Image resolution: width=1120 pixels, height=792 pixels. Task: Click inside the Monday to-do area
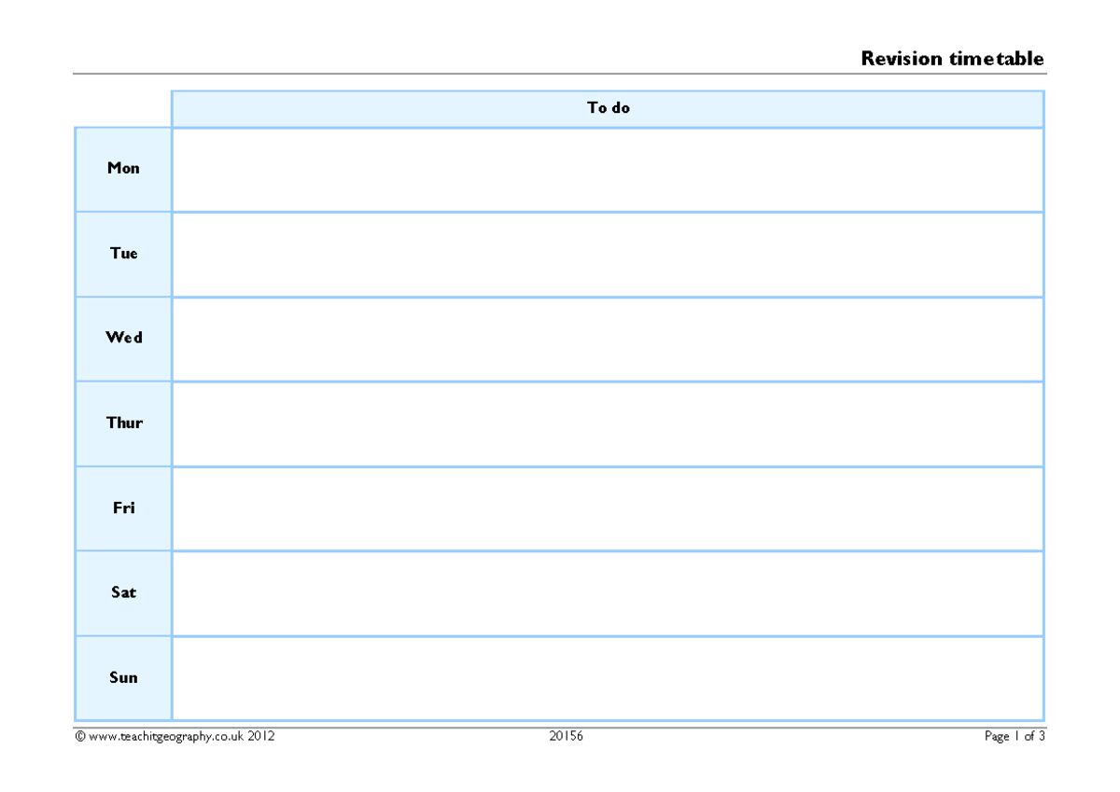pyautogui.click(x=607, y=168)
